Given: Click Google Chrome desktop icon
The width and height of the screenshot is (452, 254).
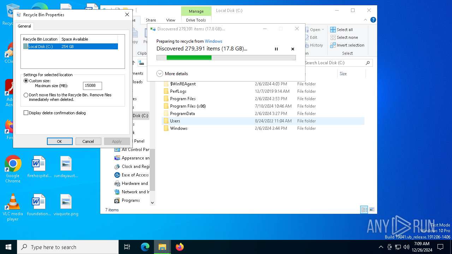Looking at the screenshot, I should click(13, 169).
